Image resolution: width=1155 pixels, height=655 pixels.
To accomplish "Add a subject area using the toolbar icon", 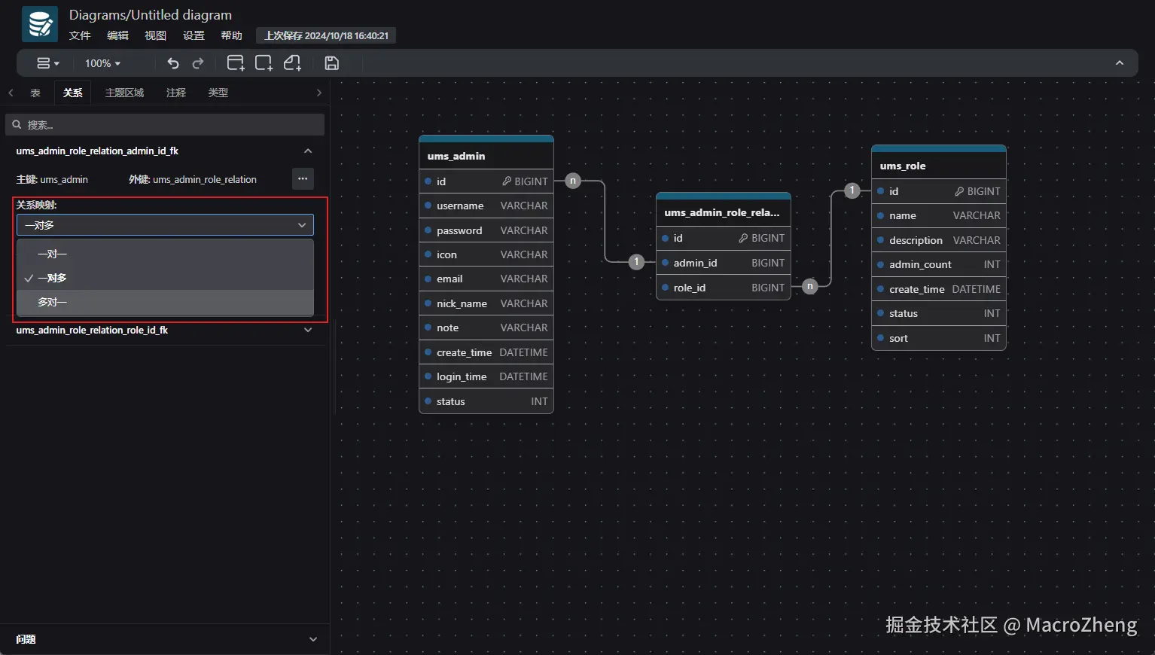I will click(x=264, y=63).
